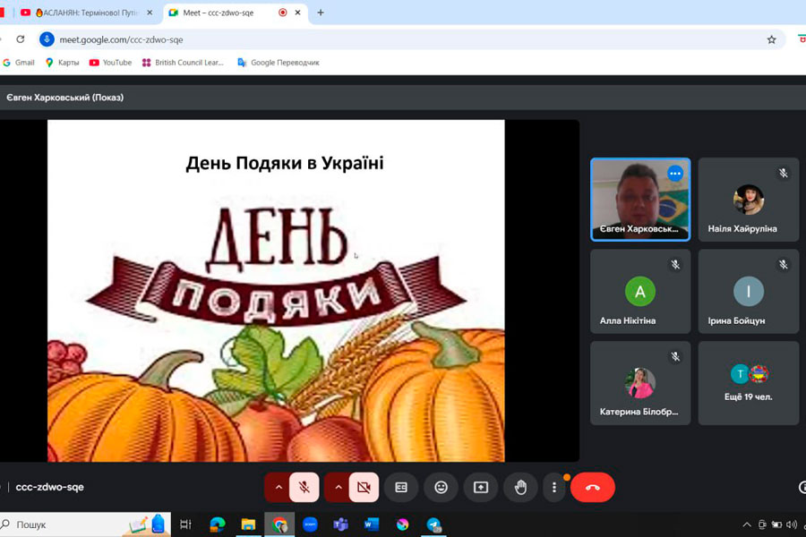Viewport: 806px width, 537px height.
Task: Expand video settings arrow beside camera button
Action: pyautogui.click(x=338, y=487)
